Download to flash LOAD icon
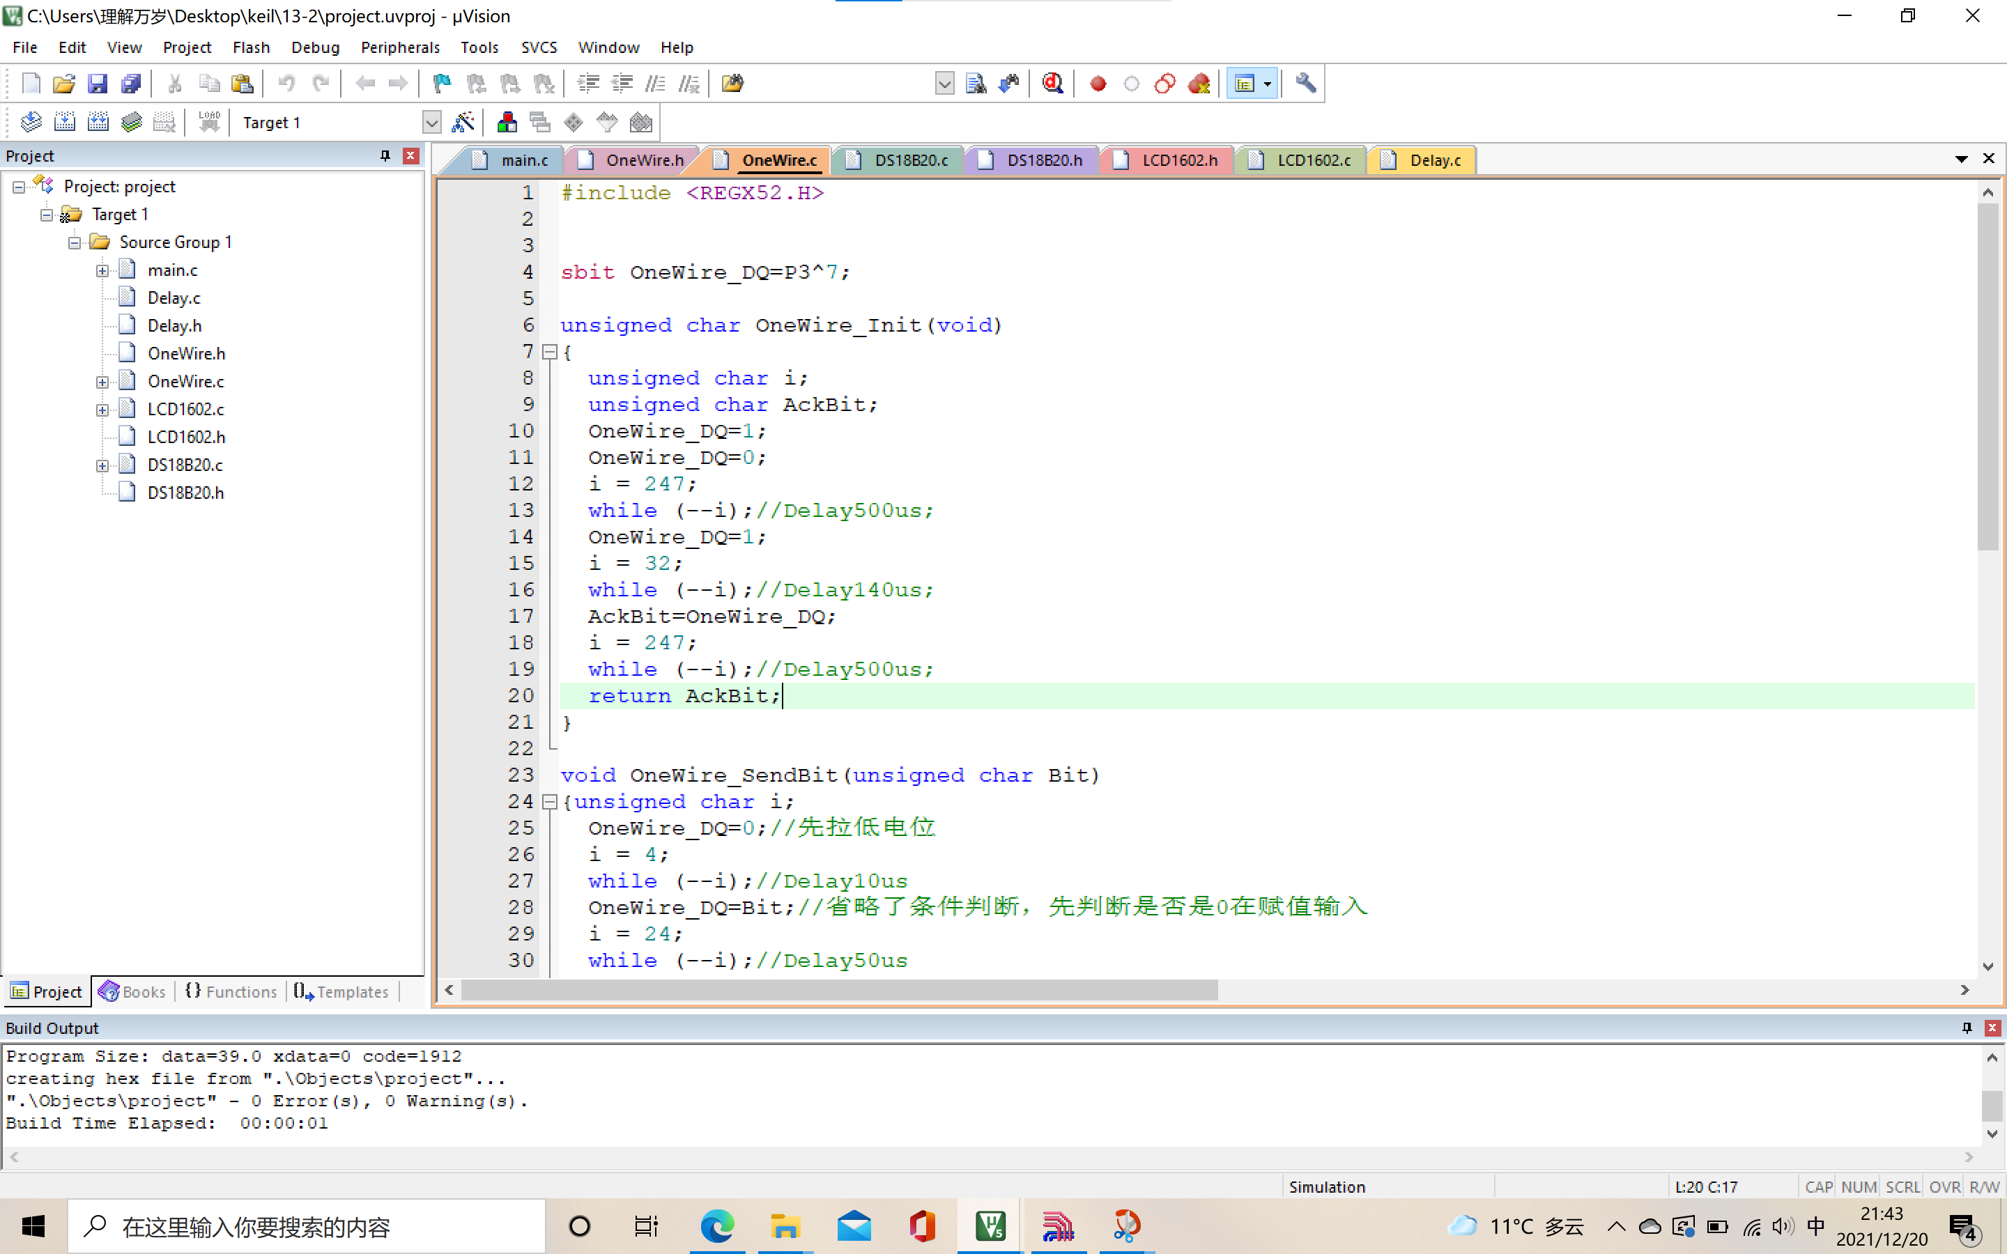The image size is (2007, 1254). coord(209,122)
